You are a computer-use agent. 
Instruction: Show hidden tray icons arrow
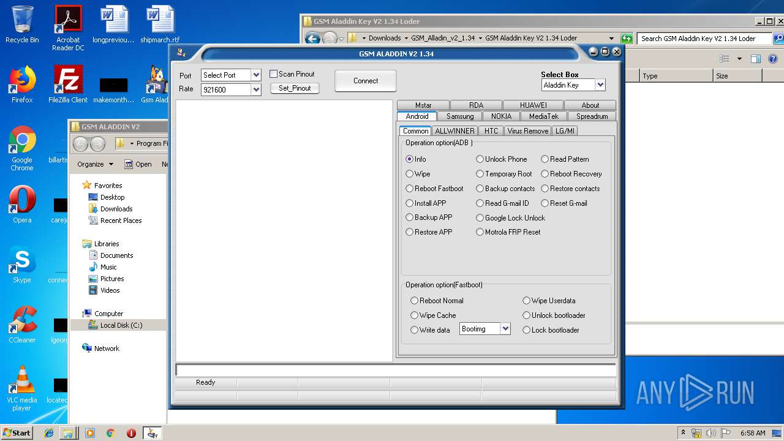pyautogui.click(x=684, y=433)
